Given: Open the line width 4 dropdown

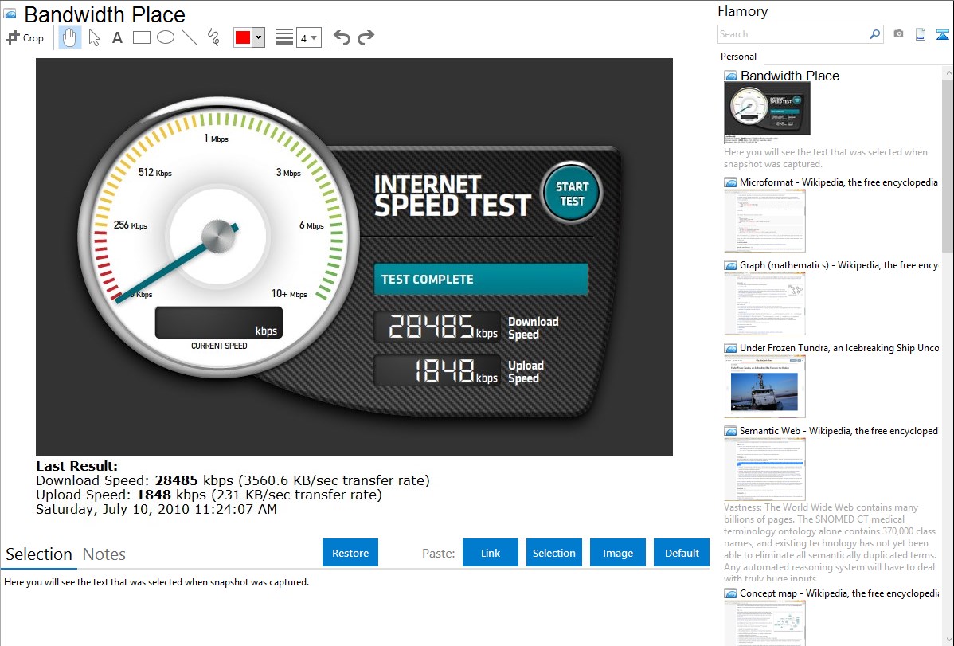Looking at the screenshot, I should [x=309, y=37].
